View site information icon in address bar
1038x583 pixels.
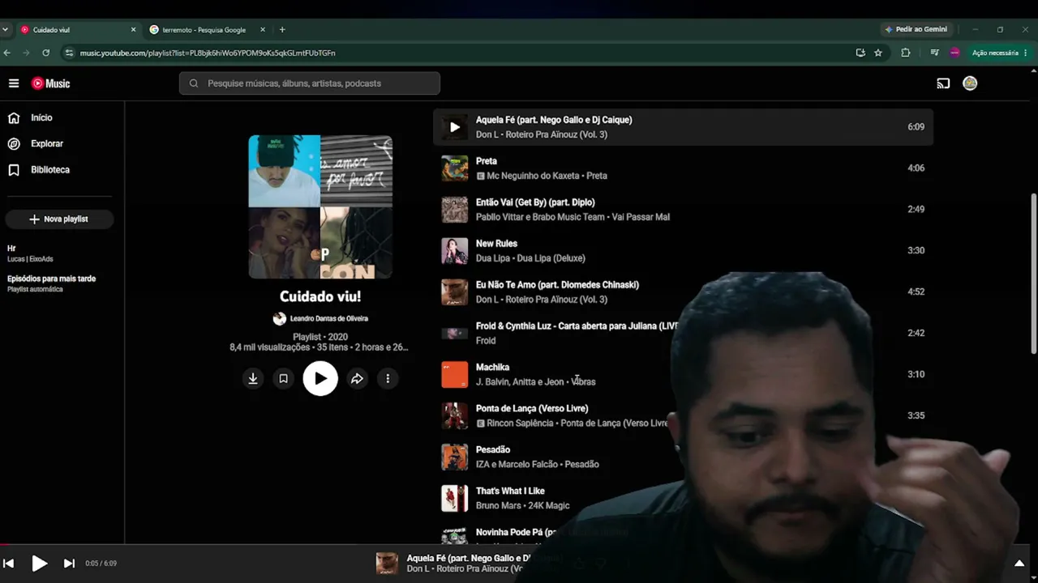[x=70, y=53]
